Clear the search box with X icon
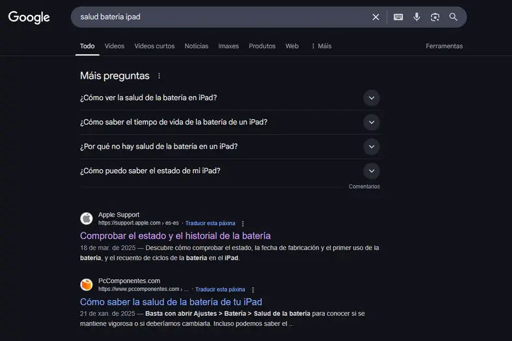512x341 pixels. click(x=376, y=17)
